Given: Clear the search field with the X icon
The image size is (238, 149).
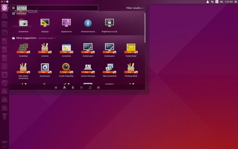Looking at the screenshot, I should (13, 8).
